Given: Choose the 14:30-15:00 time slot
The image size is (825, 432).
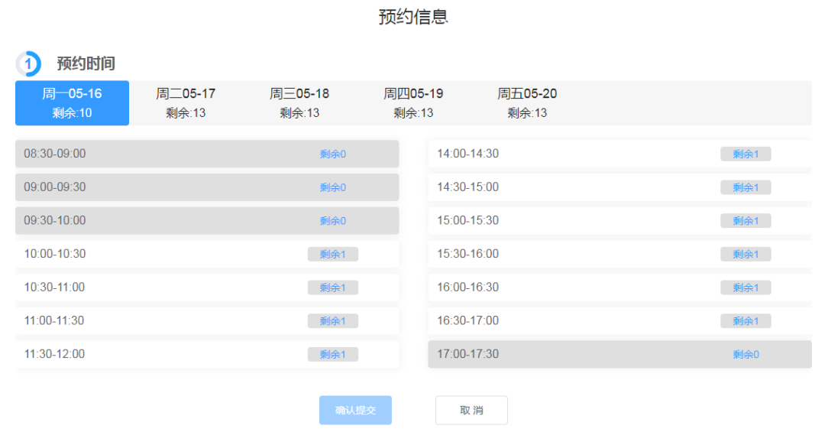Looking at the screenshot, I should point(620,187).
